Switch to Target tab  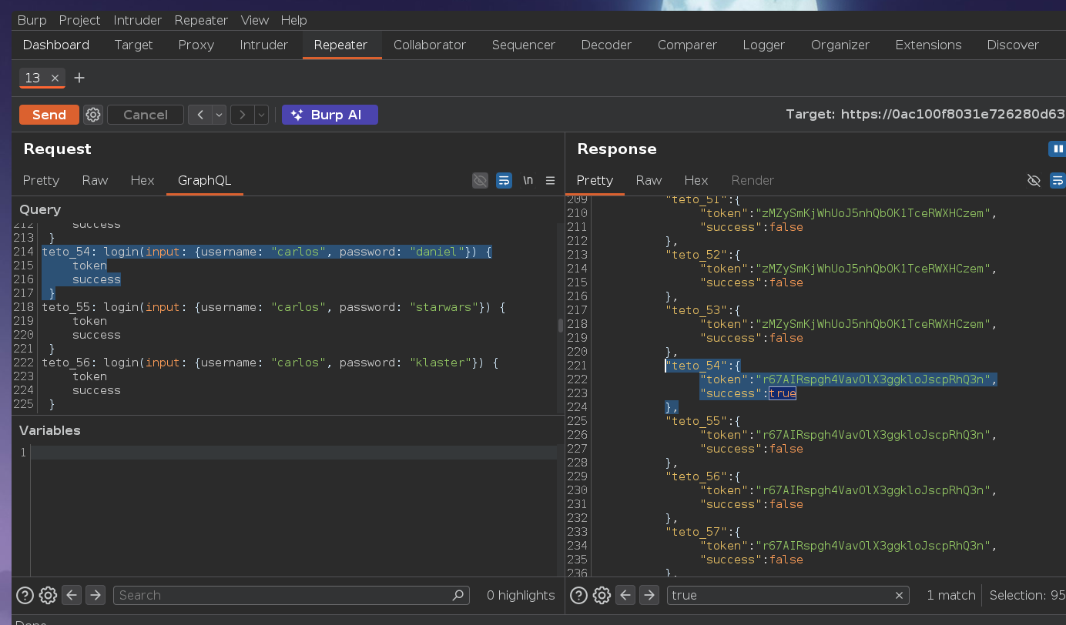pyautogui.click(x=134, y=45)
